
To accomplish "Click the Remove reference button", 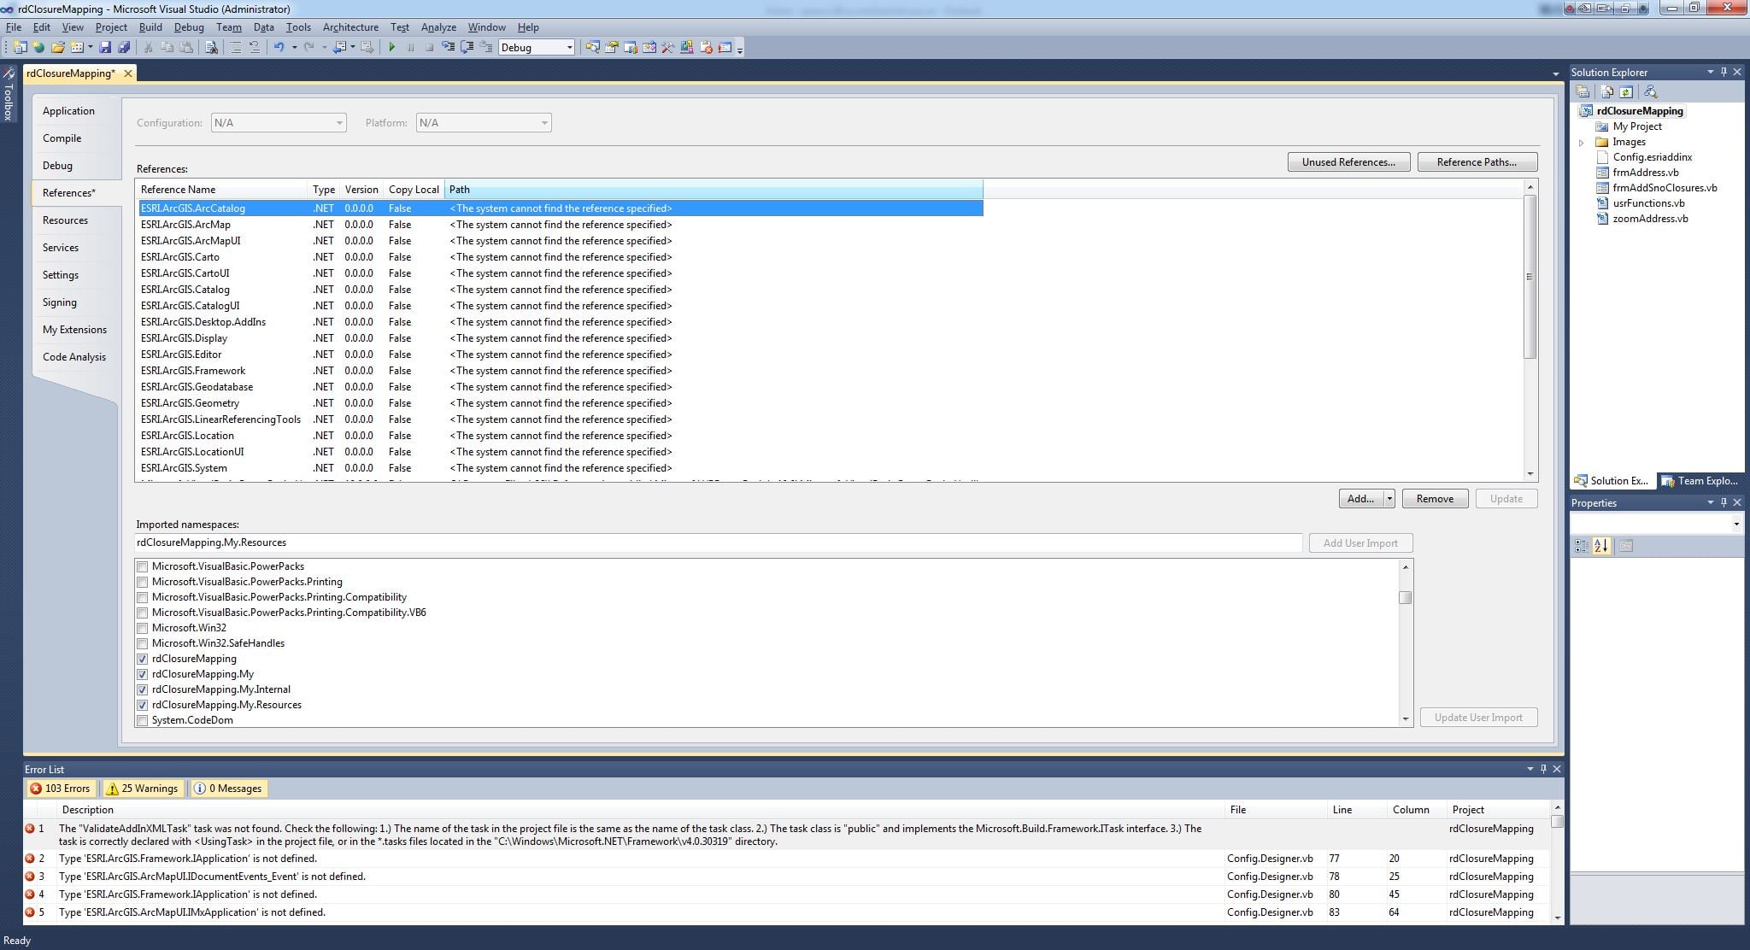I will click(x=1435, y=499).
